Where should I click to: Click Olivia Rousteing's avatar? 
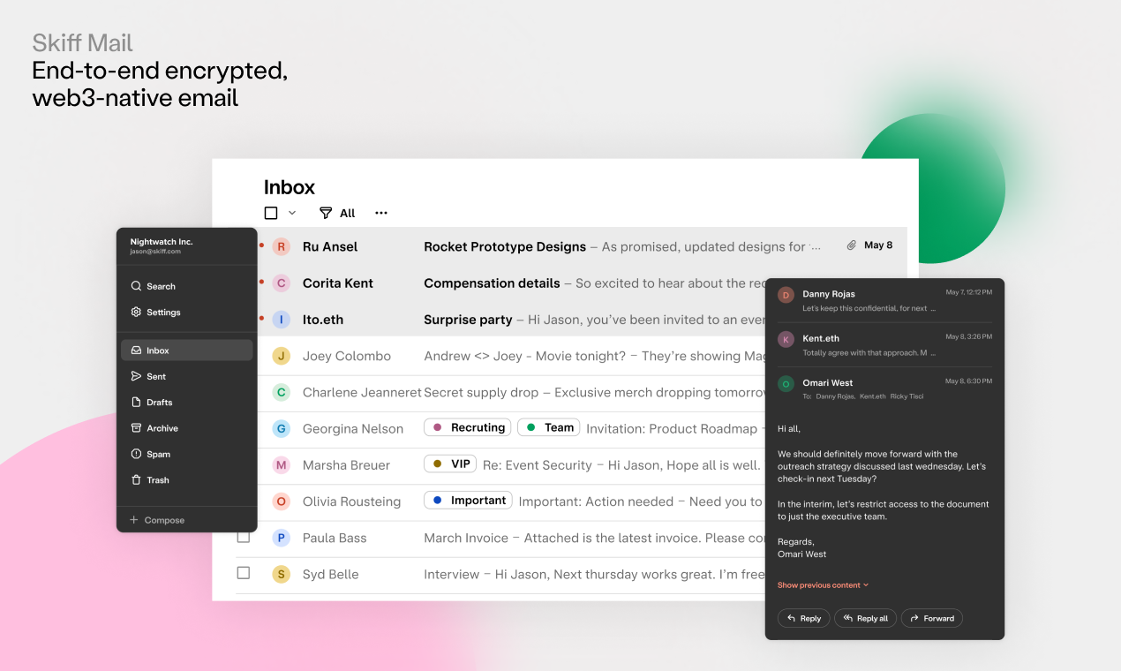pyautogui.click(x=282, y=501)
